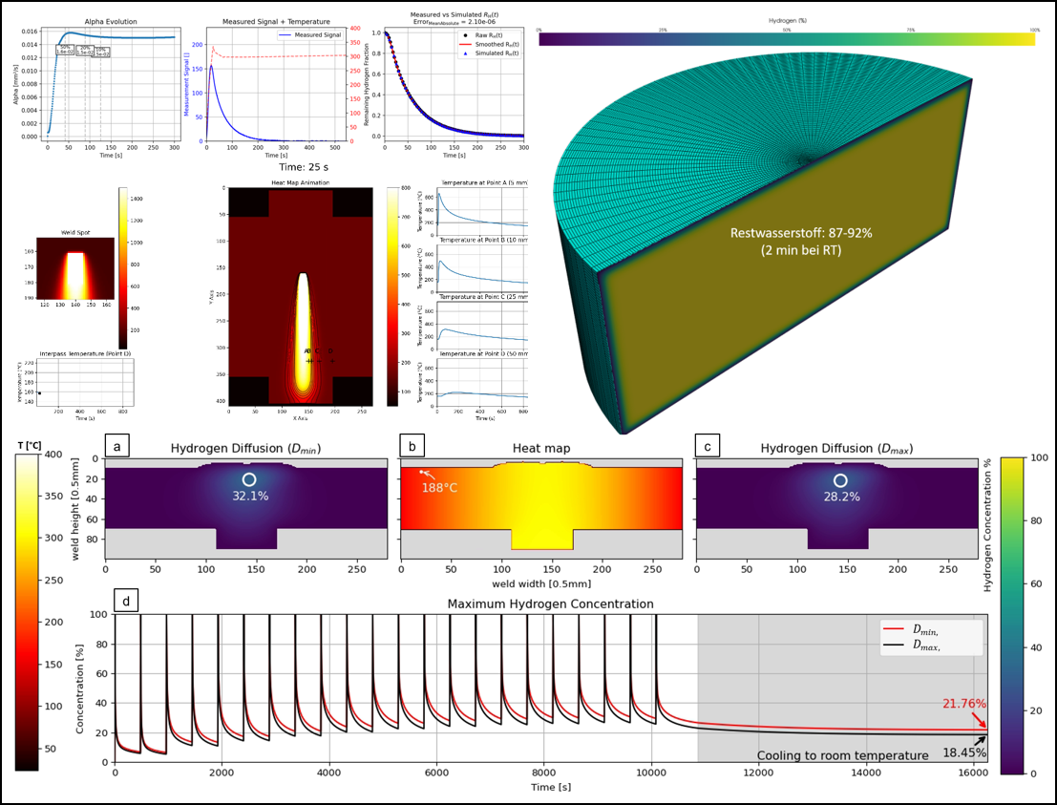Select the black Dmax legend entry
Viewport: 1057px width, 805px height.
(x=912, y=646)
